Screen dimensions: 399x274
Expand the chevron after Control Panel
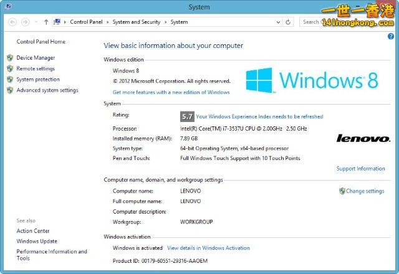pyautogui.click(x=107, y=22)
